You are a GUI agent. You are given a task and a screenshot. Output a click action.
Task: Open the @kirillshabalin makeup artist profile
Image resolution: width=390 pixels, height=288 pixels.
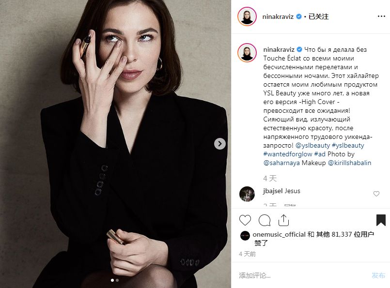(349, 163)
